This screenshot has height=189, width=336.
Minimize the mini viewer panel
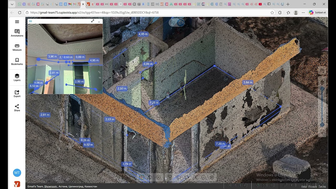click(x=99, y=22)
